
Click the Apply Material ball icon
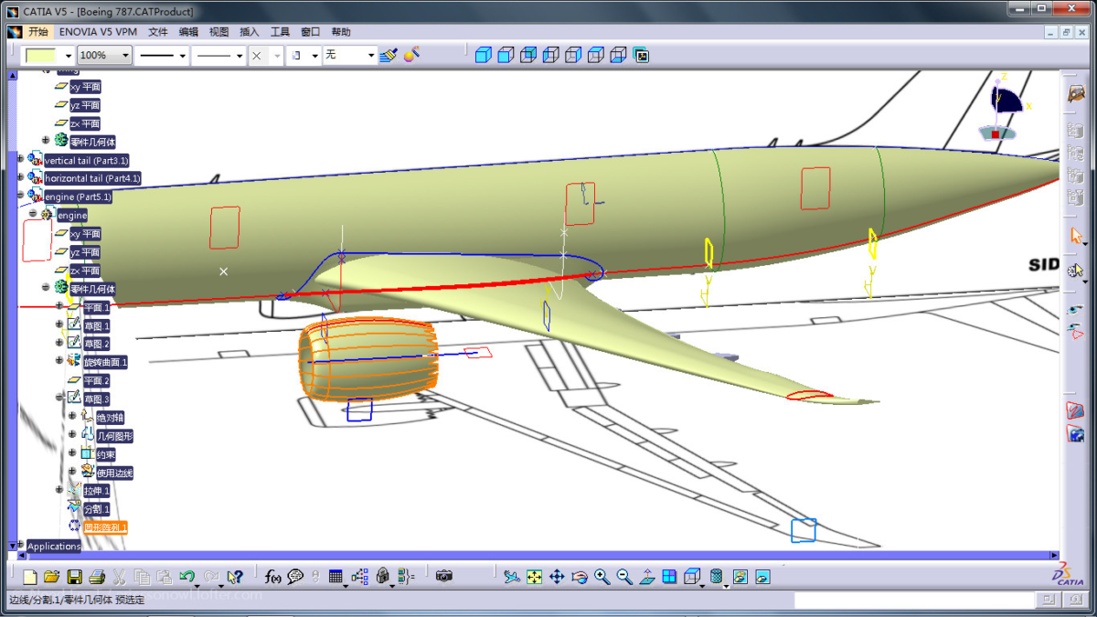(412, 55)
